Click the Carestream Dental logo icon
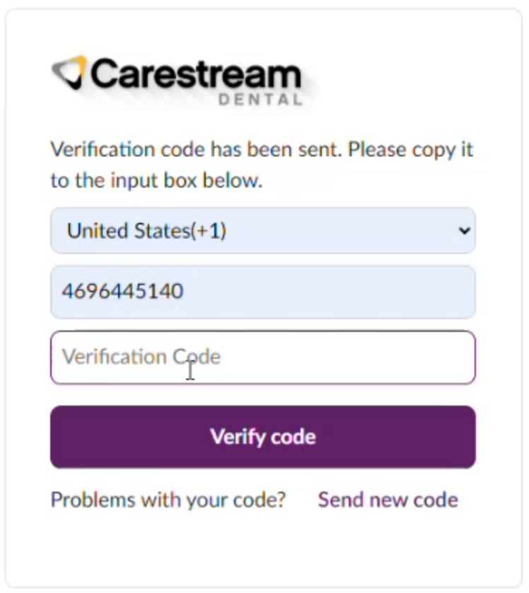 (69, 72)
